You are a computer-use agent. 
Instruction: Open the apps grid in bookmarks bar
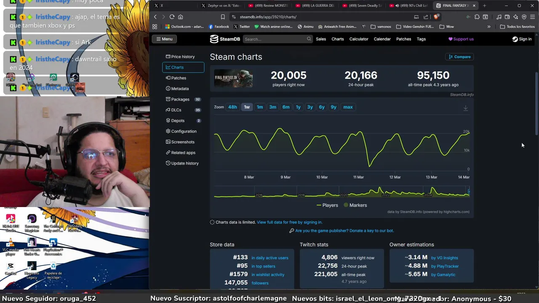coord(155,27)
